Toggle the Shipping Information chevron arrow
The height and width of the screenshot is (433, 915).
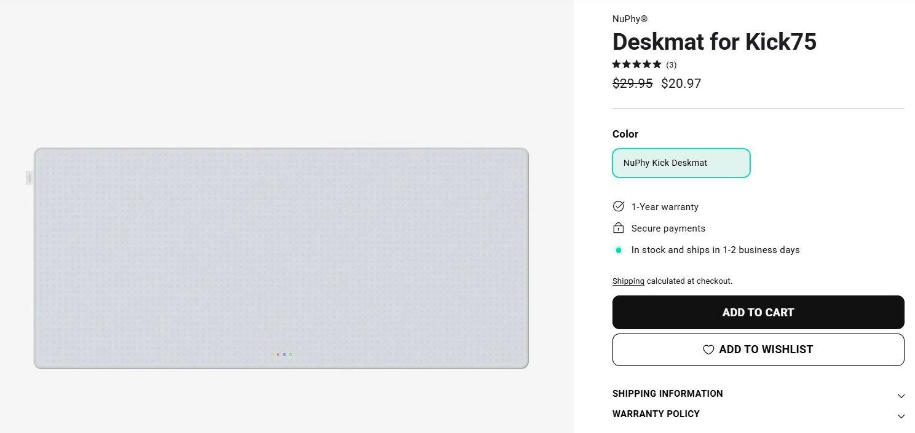(x=901, y=396)
